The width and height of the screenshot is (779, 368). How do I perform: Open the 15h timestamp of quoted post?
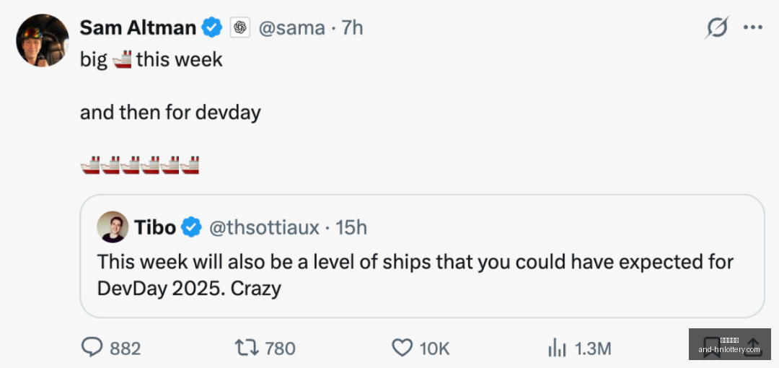[351, 227]
